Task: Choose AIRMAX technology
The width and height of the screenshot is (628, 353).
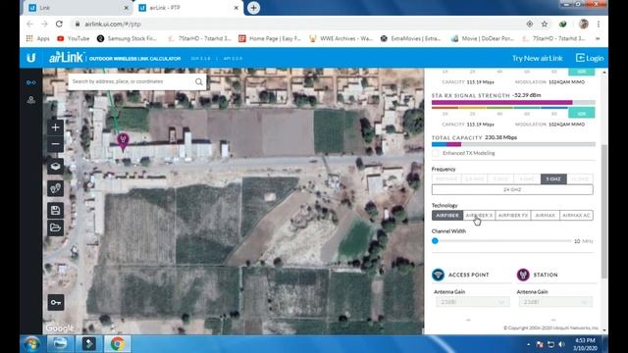Action: (x=546, y=216)
